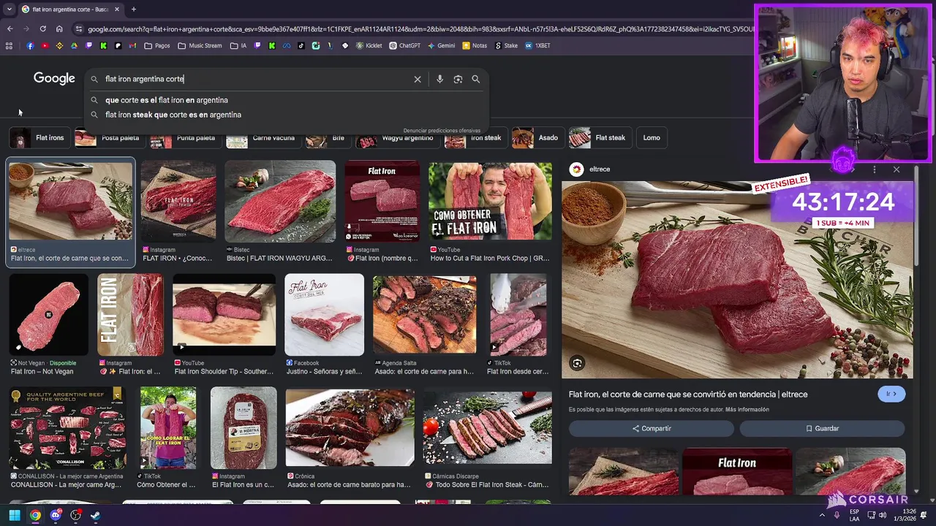The width and height of the screenshot is (936, 526).
Task: Click the magnifier search submit icon
Action: click(x=476, y=79)
